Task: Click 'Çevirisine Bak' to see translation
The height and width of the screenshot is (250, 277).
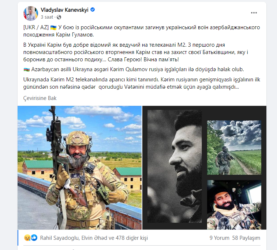Action: click(40, 98)
